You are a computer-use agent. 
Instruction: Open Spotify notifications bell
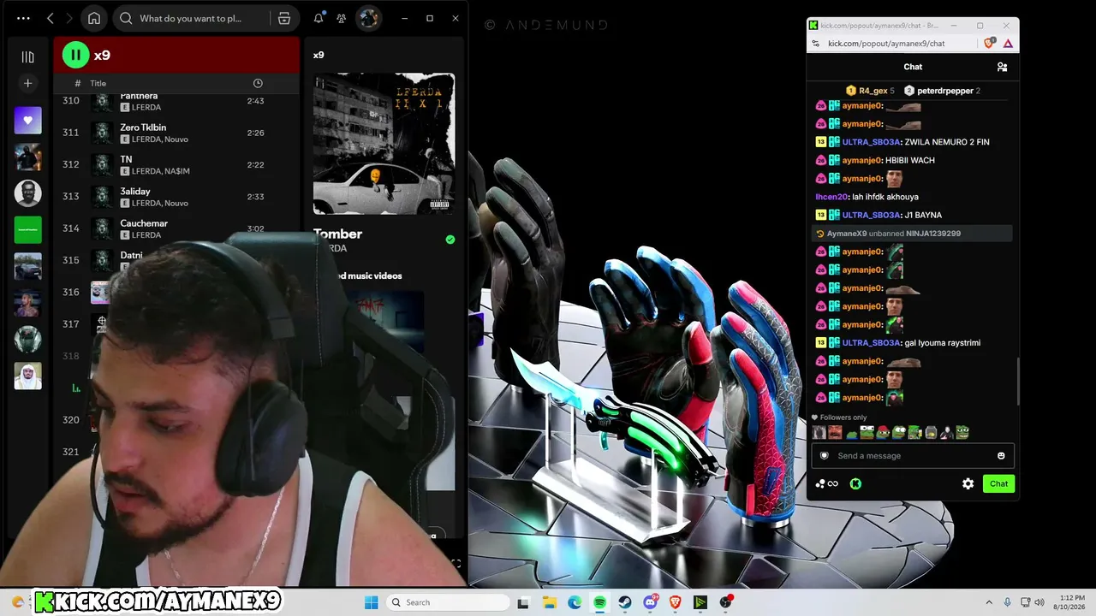319,18
